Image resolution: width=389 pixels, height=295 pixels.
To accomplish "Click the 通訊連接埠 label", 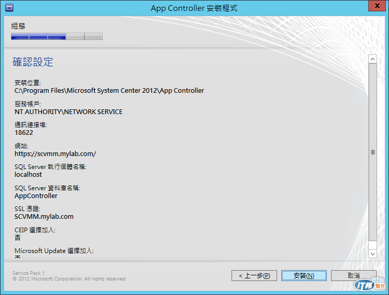I will [31, 124].
